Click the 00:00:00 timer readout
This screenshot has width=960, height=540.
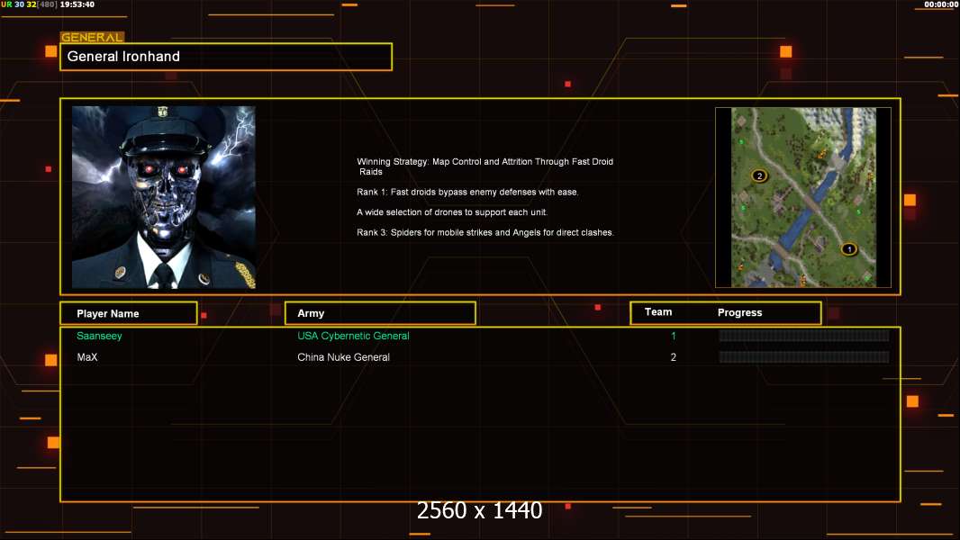tap(941, 4)
